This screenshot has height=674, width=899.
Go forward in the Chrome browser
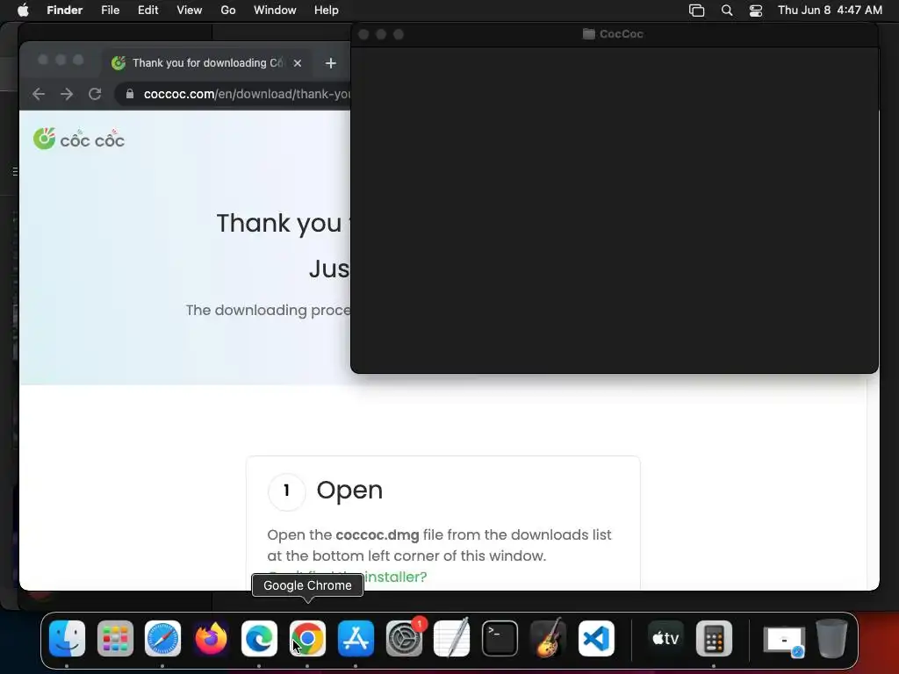(x=67, y=94)
